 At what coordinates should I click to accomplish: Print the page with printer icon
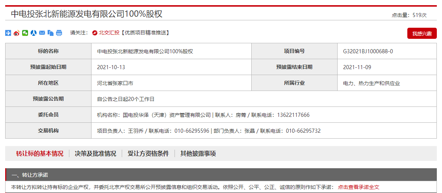click(59, 33)
